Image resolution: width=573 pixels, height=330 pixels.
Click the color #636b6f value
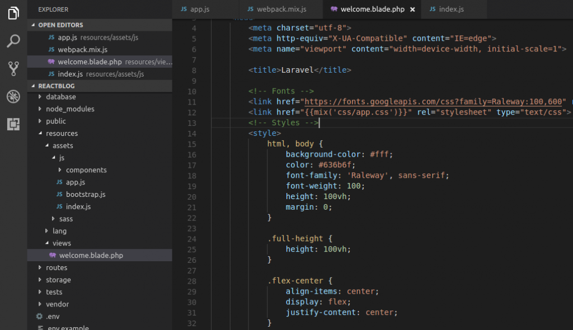click(x=335, y=165)
